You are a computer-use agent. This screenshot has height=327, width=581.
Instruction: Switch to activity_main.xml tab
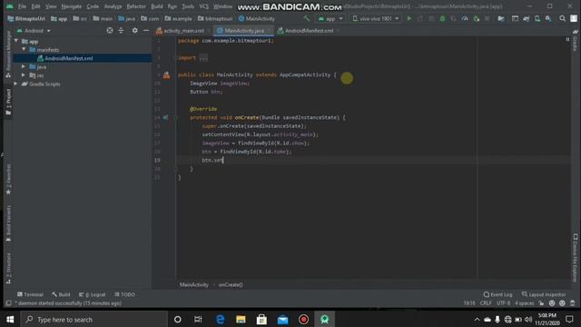[183, 30]
